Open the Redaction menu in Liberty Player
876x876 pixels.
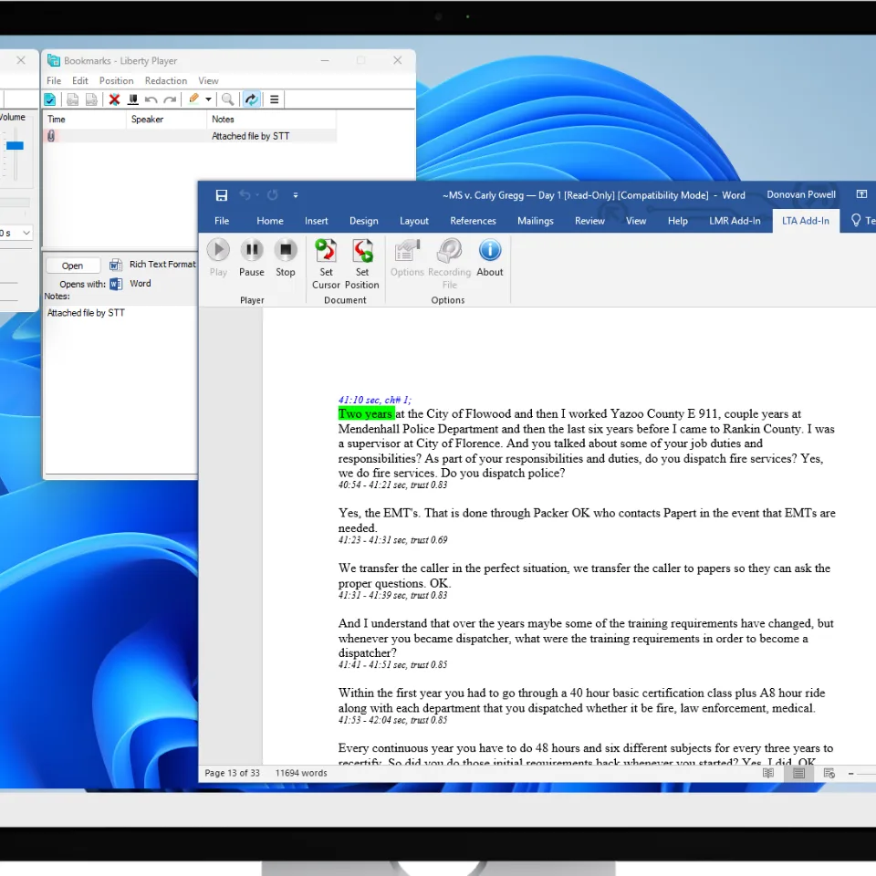166,80
